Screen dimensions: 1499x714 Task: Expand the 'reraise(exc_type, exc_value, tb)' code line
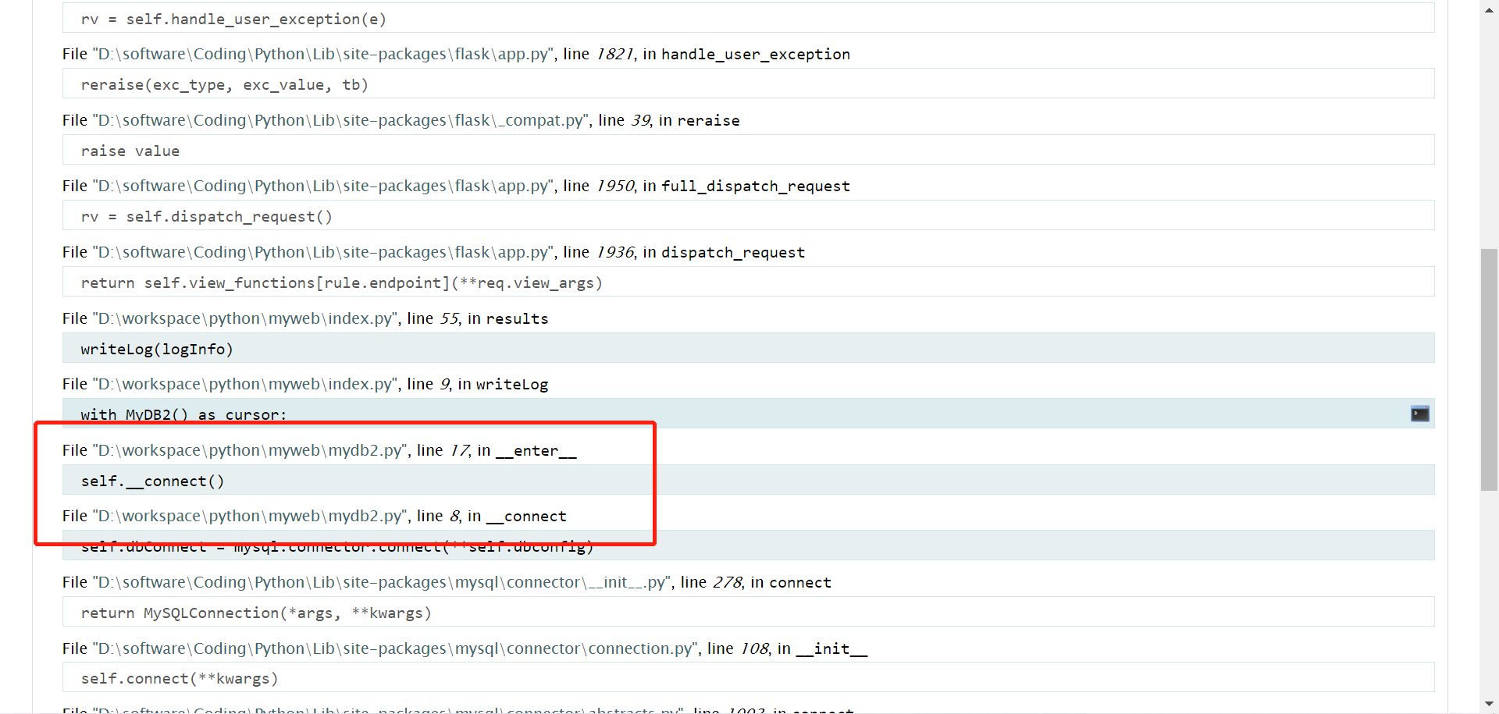748,83
